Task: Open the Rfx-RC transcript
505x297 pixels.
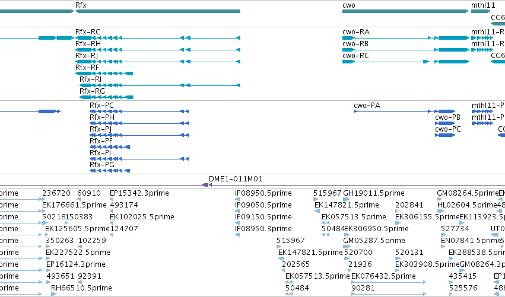Action: click(88, 32)
